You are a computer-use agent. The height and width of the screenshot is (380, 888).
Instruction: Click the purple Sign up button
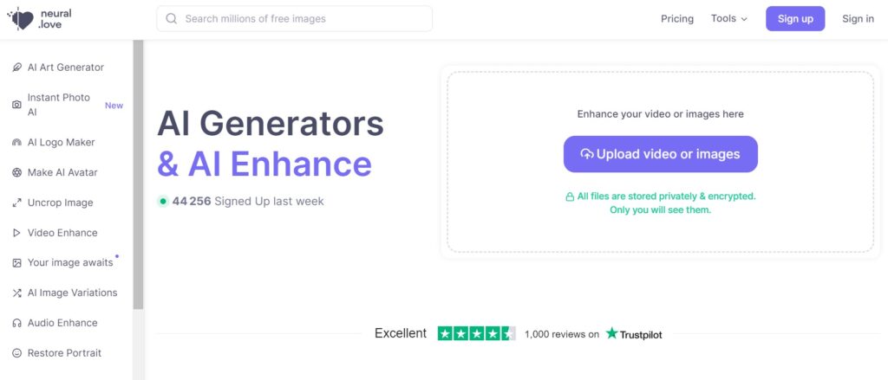(x=795, y=19)
